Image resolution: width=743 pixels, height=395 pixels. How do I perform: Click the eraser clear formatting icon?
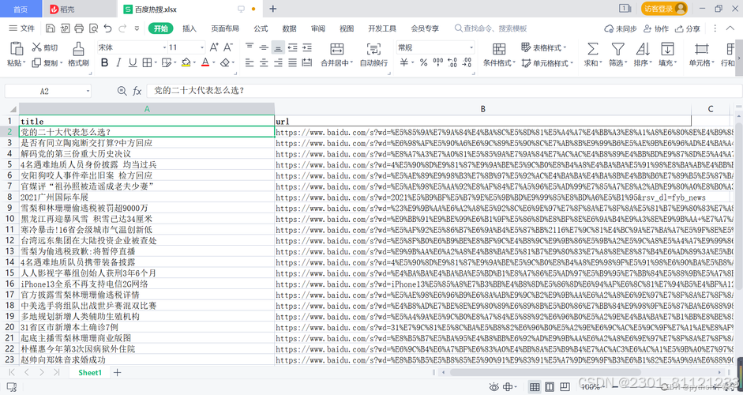(225, 62)
